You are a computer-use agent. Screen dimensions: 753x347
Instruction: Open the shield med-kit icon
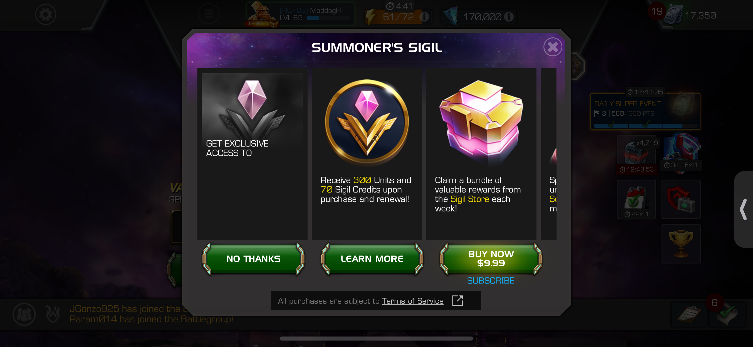pyautogui.click(x=681, y=200)
